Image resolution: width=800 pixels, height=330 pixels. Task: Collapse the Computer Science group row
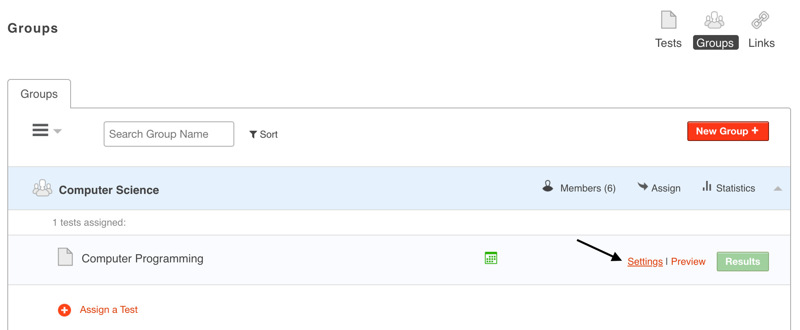pyautogui.click(x=778, y=188)
